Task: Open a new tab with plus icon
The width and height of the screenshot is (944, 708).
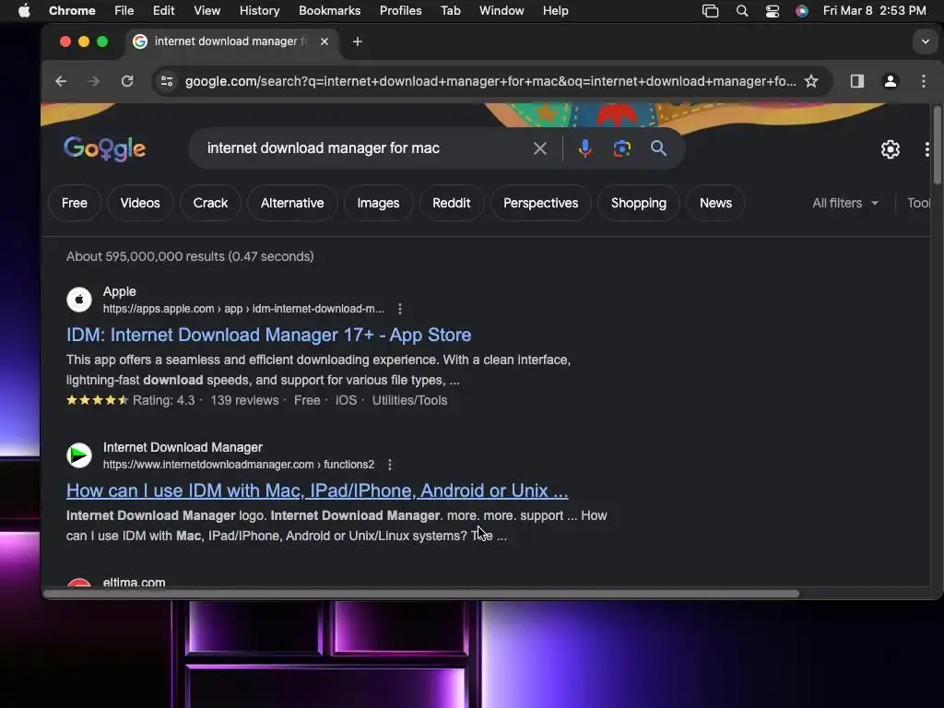Action: [x=358, y=41]
